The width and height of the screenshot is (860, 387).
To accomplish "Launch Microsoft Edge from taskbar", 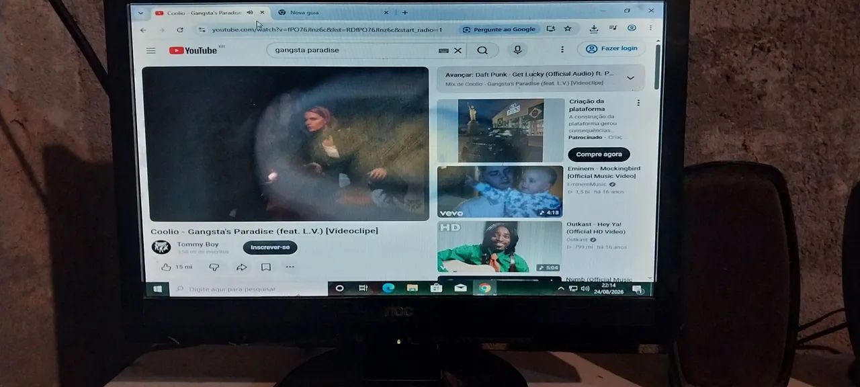I will 388,288.
